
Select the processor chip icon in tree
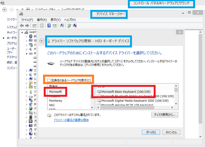pyautogui.click(x=30, y=121)
